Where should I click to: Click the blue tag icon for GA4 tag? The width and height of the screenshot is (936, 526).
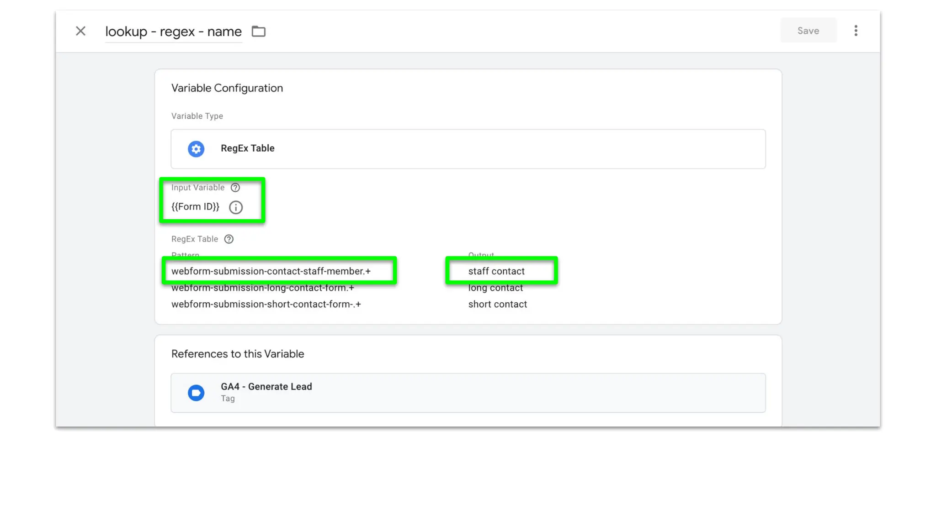point(196,393)
